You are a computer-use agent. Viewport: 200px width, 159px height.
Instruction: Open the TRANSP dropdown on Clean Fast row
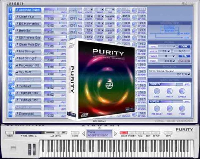[x=99, y=16]
